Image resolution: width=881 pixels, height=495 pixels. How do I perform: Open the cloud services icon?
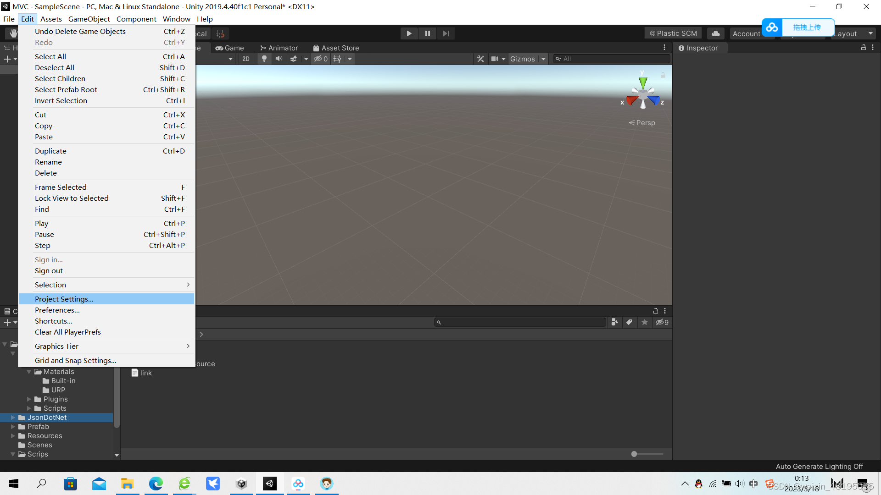(715, 33)
